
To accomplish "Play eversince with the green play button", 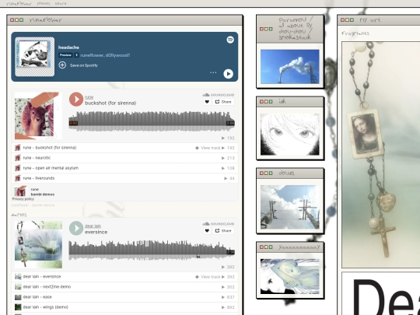I will point(76,228).
